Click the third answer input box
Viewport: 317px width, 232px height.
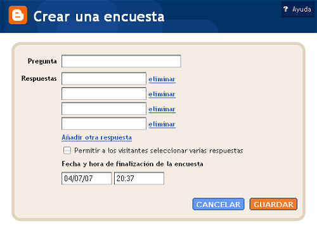click(104, 109)
